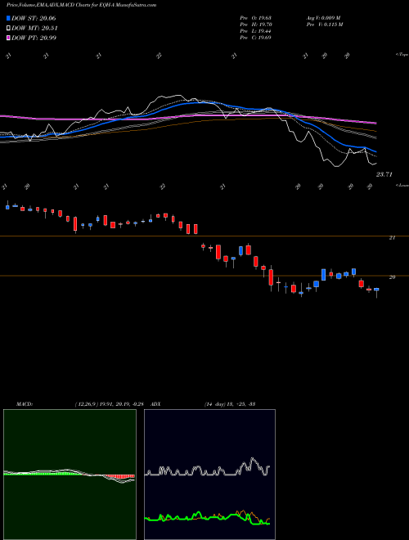This screenshot has width=409, height=540.
Task: Click the blue DOW ST legend swatch
Action: click(x=8, y=18)
